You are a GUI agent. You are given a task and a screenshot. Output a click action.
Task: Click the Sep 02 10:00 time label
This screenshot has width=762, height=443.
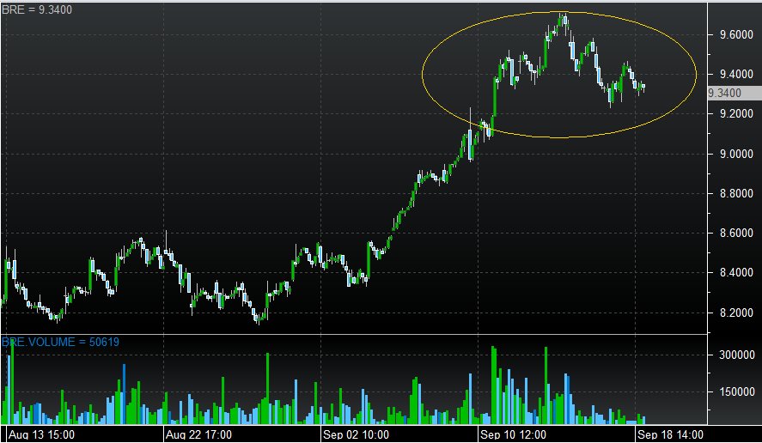(357, 434)
